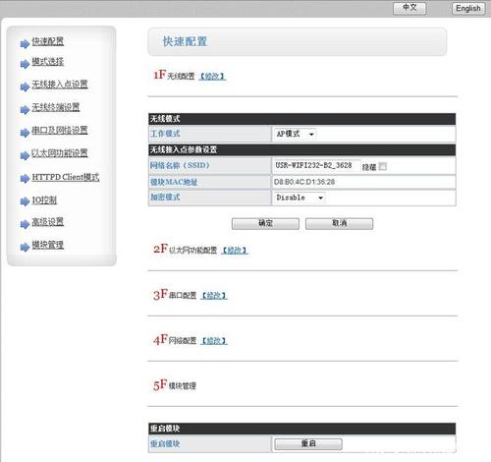Image resolution: width=491 pixels, height=462 pixels.
Task: Click the 工作模式 label
Action: coord(165,134)
